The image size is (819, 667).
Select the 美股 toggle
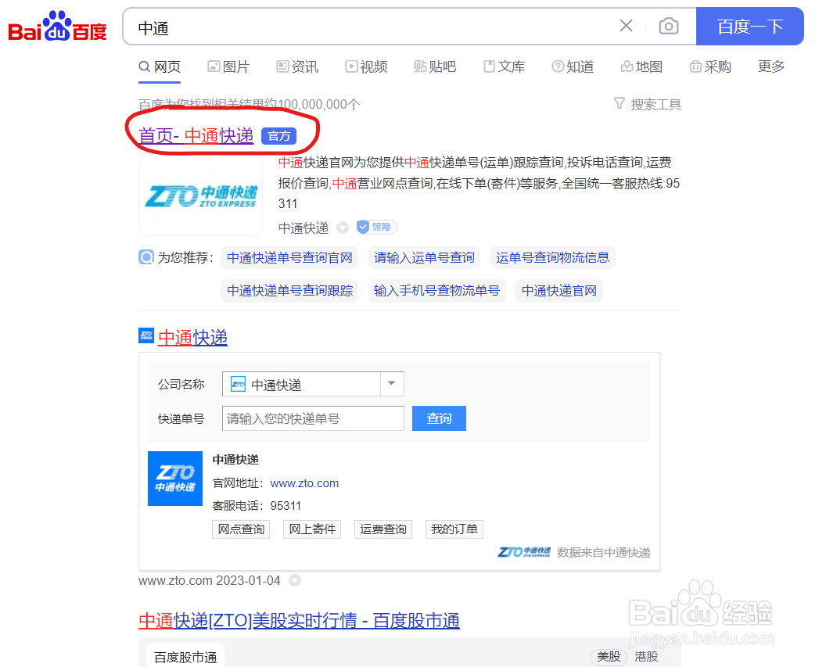pyautogui.click(x=609, y=657)
